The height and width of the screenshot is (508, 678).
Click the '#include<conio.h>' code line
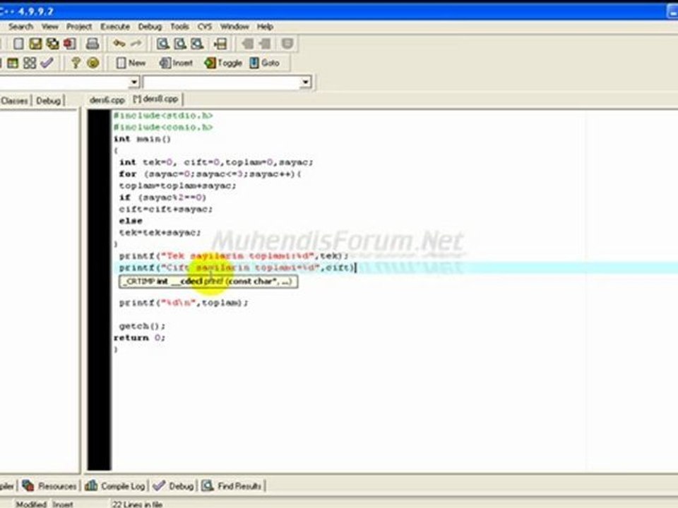tap(163, 128)
